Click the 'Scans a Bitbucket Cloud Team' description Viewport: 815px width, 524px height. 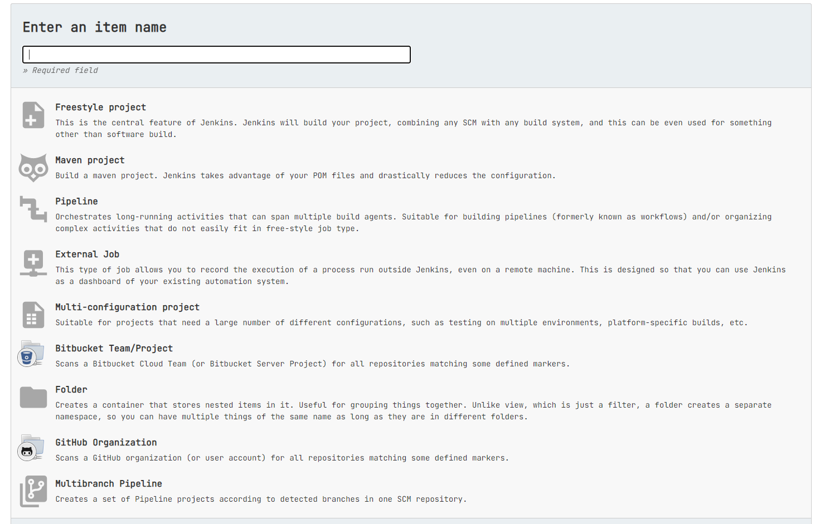(x=312, y=364)
